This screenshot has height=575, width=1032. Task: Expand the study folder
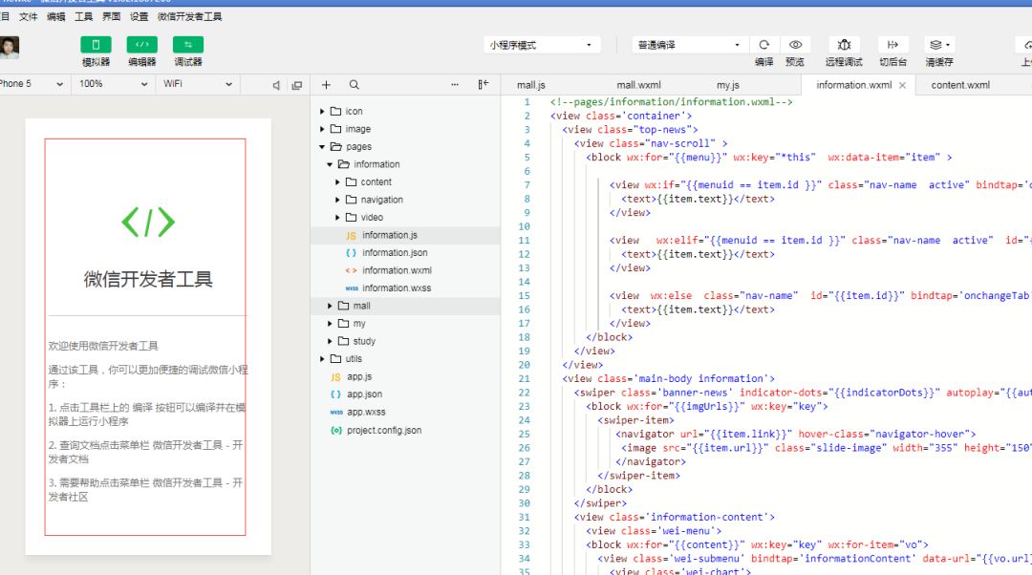coord(330,341)
